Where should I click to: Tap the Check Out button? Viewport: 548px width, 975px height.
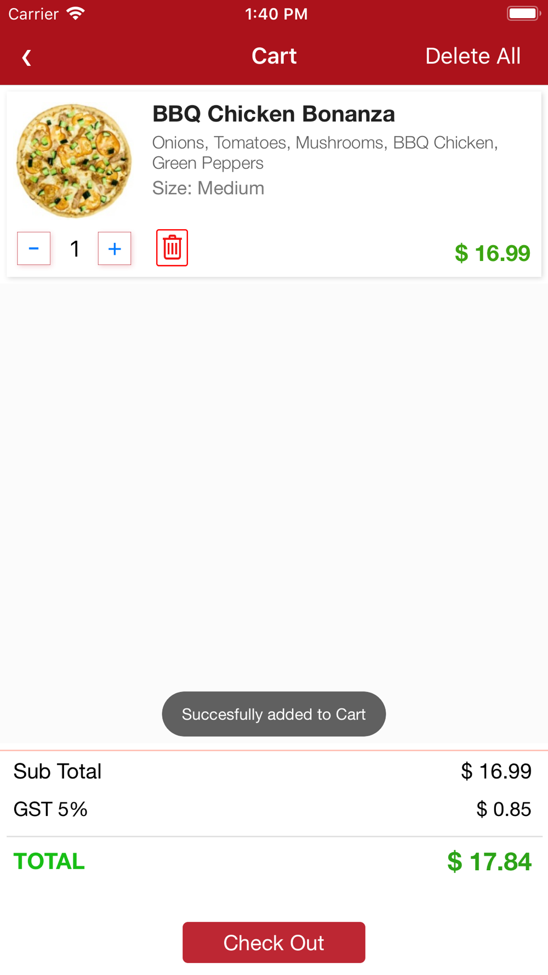click(x=274, y=942)
